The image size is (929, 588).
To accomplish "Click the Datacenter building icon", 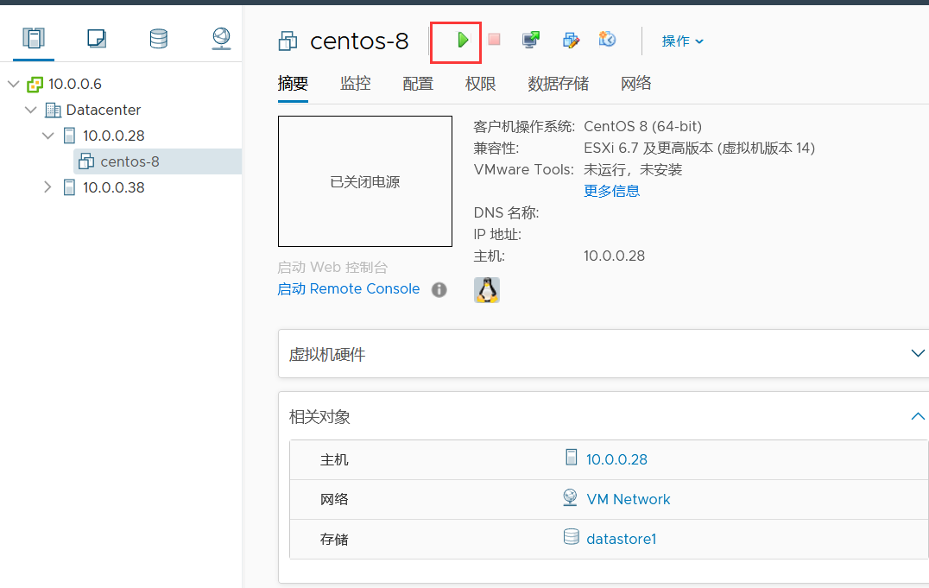I will pos(54,111).
